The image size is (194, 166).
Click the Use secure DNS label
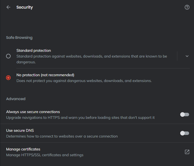(x=20, y=131)
